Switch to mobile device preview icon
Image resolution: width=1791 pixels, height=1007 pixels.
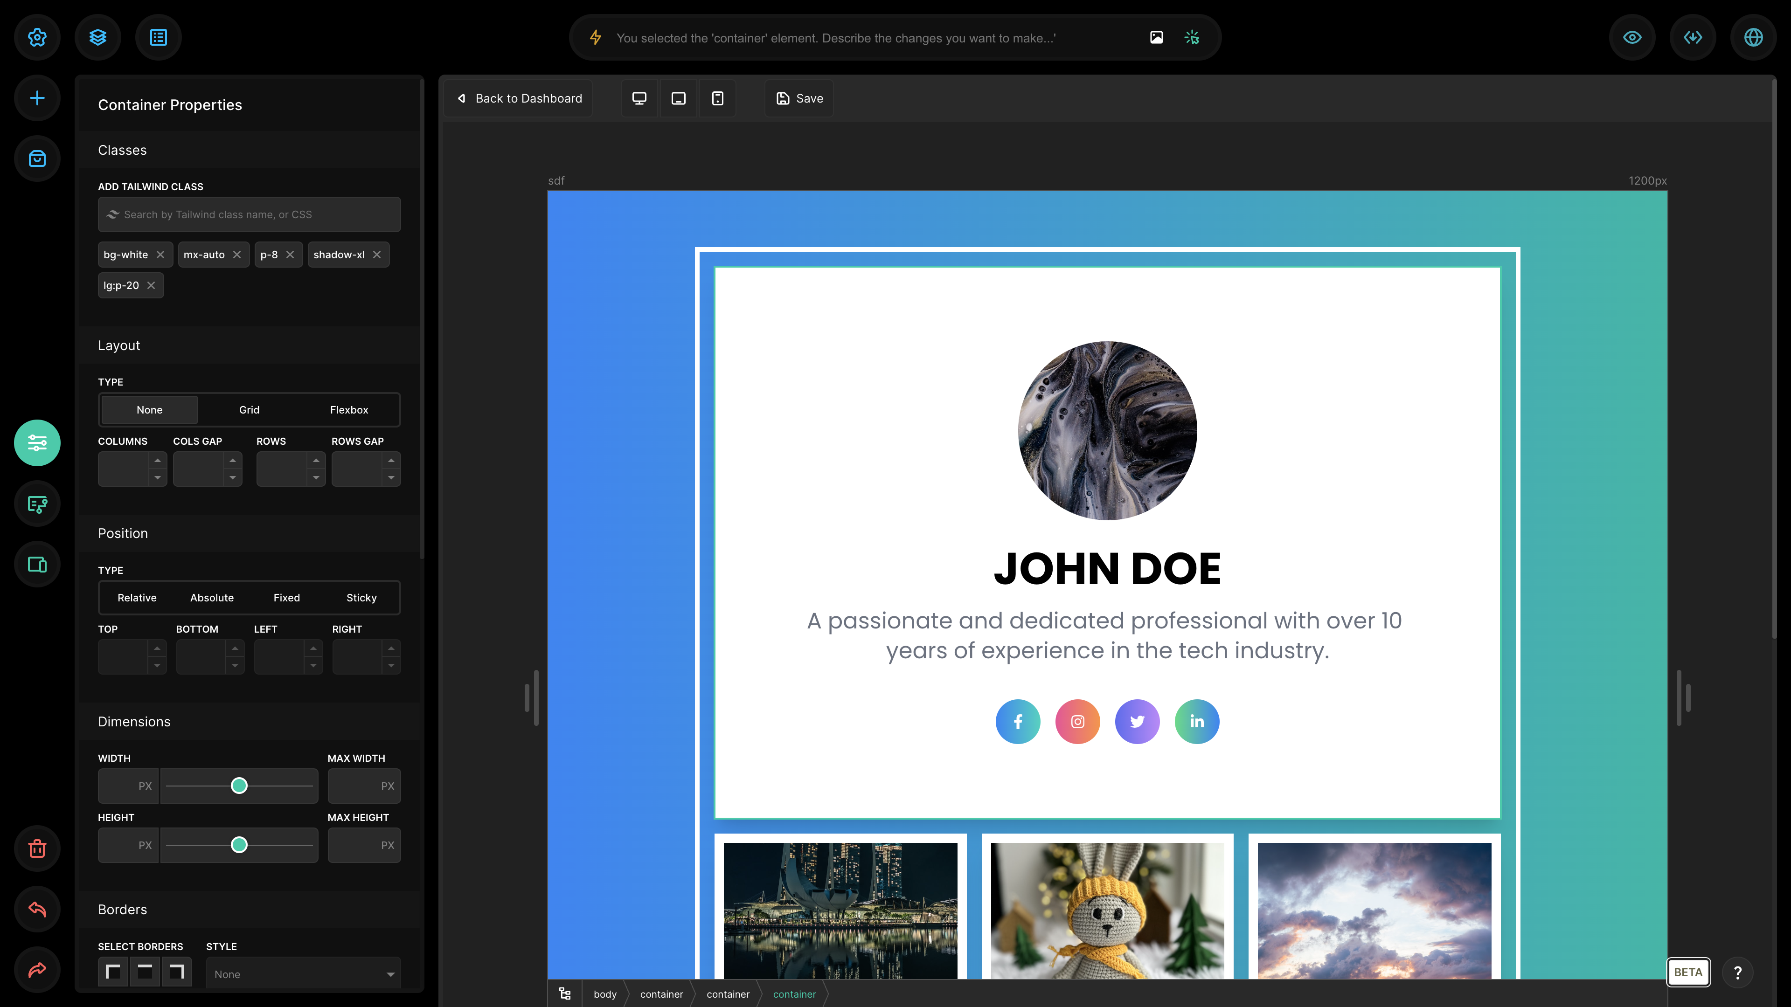[x=717, y=99]
